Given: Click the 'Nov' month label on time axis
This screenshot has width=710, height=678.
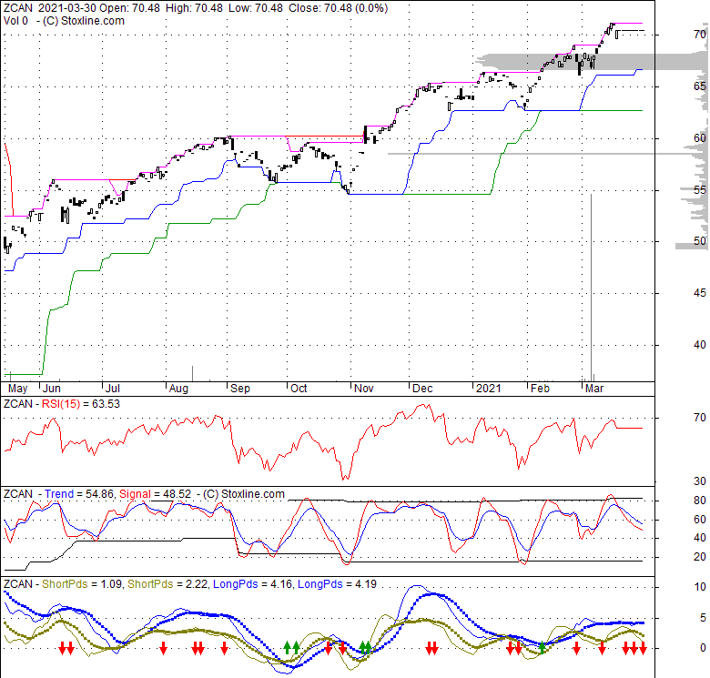Looking at the screenshot, I should (363, 389).
